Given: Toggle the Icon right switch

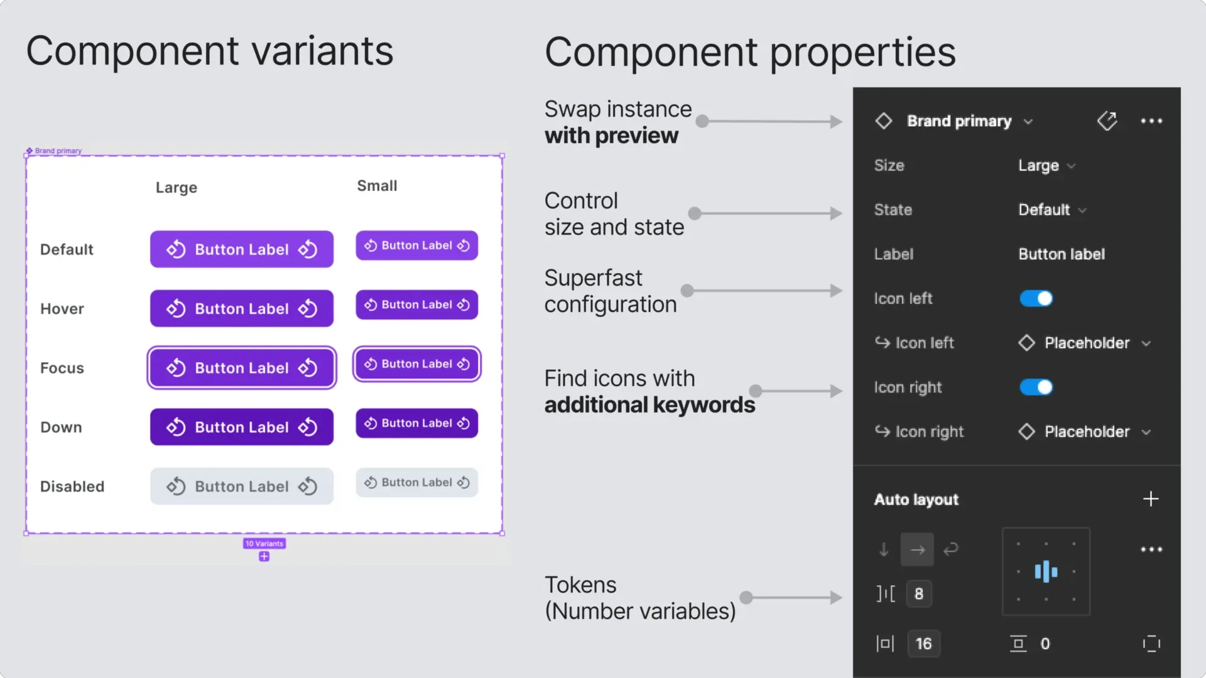Looking at the screenshot, I should tap(1036, 387).
